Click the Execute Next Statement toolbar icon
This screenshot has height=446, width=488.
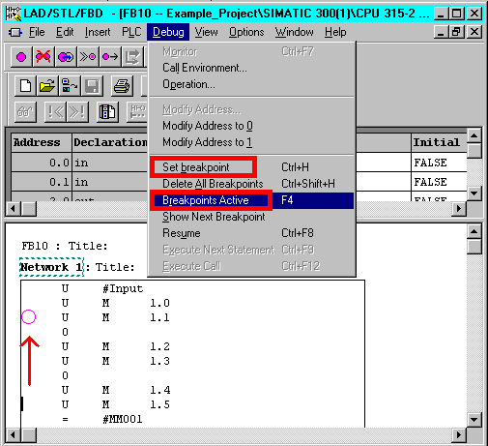tap(132, 57)
